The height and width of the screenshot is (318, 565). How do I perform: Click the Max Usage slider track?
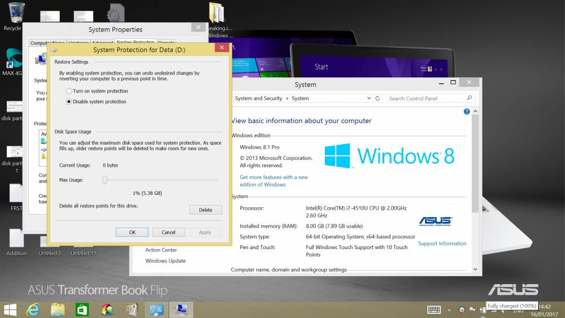click(161, 180)
